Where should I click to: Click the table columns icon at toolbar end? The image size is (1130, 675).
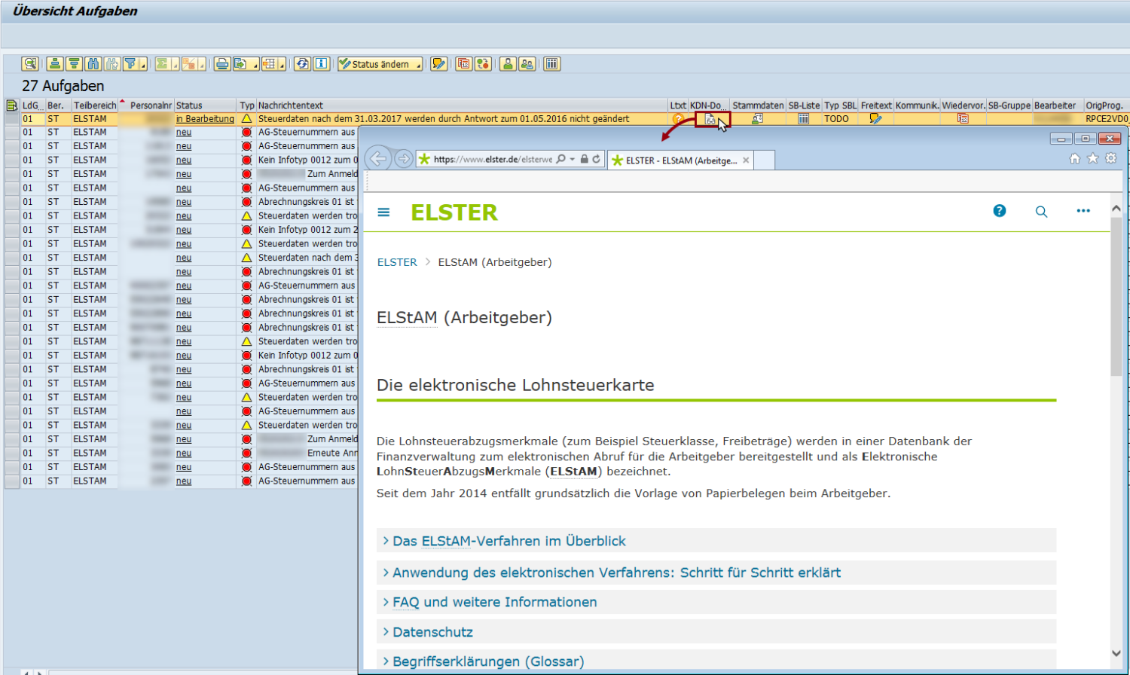click(x=552, y=64)
